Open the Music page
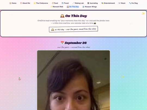This screenshot has height=110, width=147. coord(122,3)
